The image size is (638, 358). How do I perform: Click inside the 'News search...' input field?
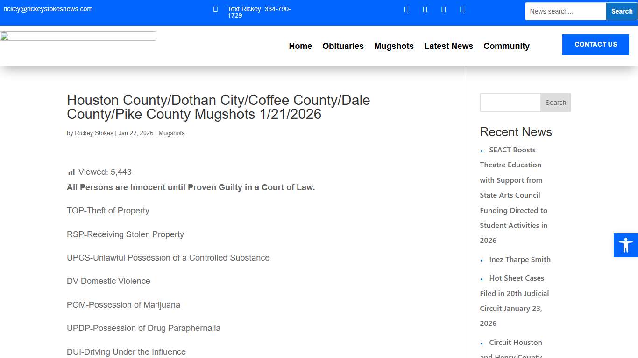[x=565, y=11]
